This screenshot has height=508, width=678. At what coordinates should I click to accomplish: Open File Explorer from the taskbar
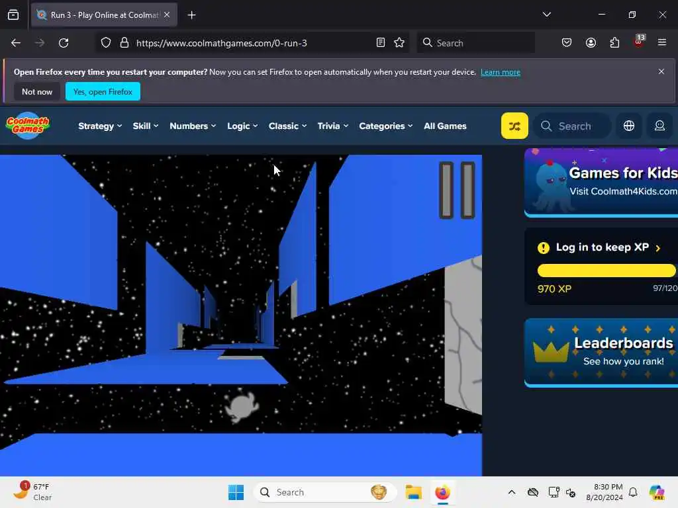pyautogui.click(x=413, y=492)
